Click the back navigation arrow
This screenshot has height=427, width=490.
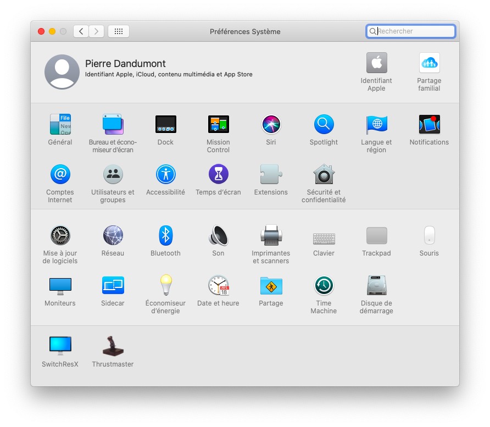[81, 31]
